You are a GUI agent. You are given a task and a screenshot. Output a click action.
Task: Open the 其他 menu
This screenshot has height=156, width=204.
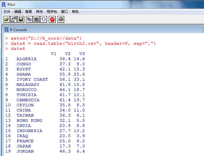click(39, 12)
